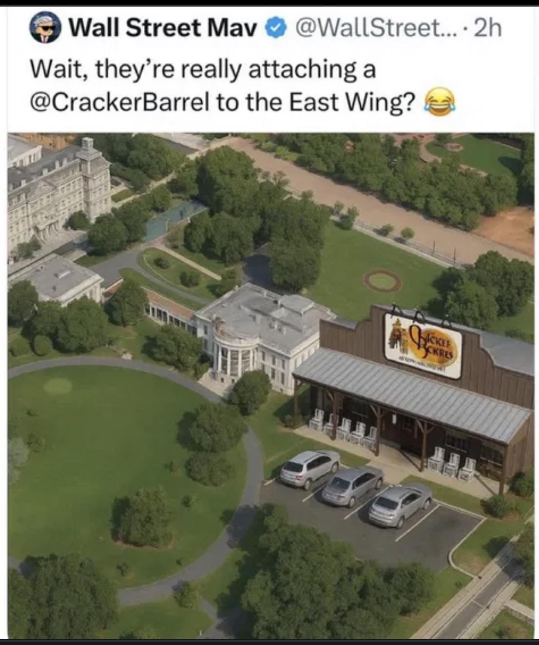This screenshot has width=539, height=645.
Task: Click the gray metal porch roof
Action: (412, 393)
